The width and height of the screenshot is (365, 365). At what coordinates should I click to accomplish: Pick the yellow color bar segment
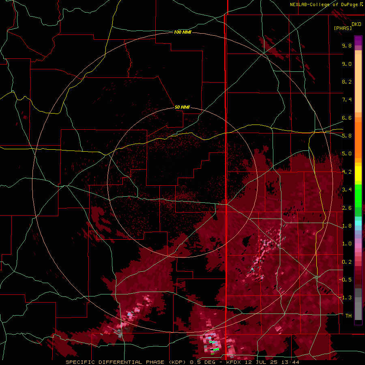pyautogui.click(x=358, y=174)
